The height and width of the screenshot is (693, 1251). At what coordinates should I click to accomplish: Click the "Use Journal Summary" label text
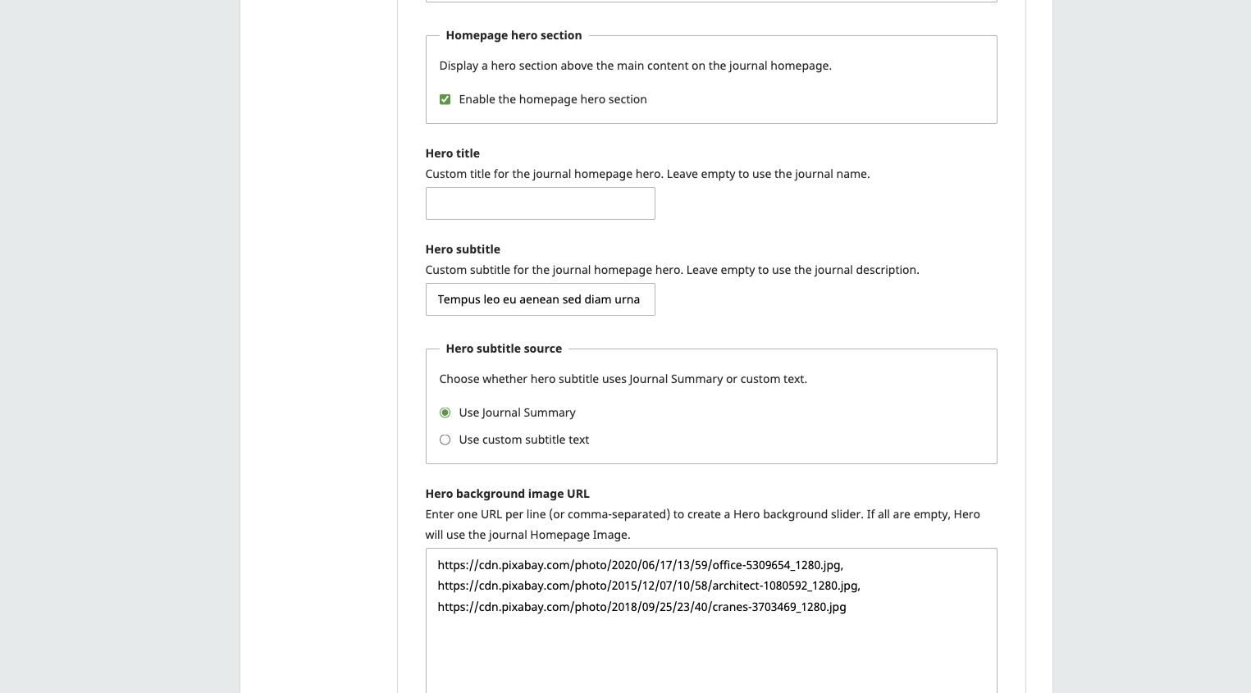(x=517, y=413)
